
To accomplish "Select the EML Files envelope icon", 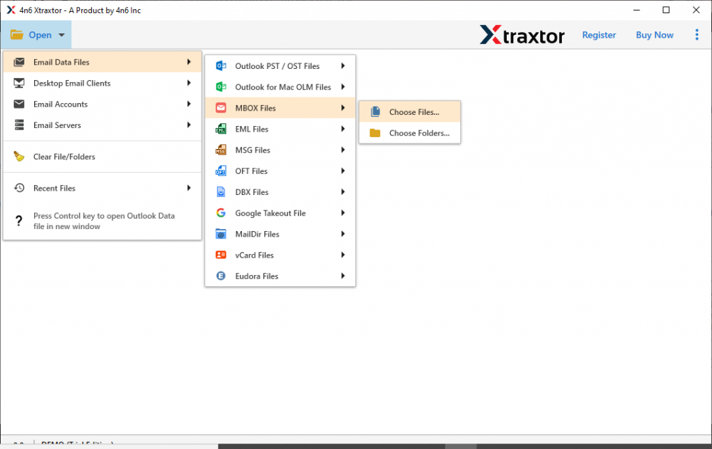I will pyautogui.click(x=222, y=129).
